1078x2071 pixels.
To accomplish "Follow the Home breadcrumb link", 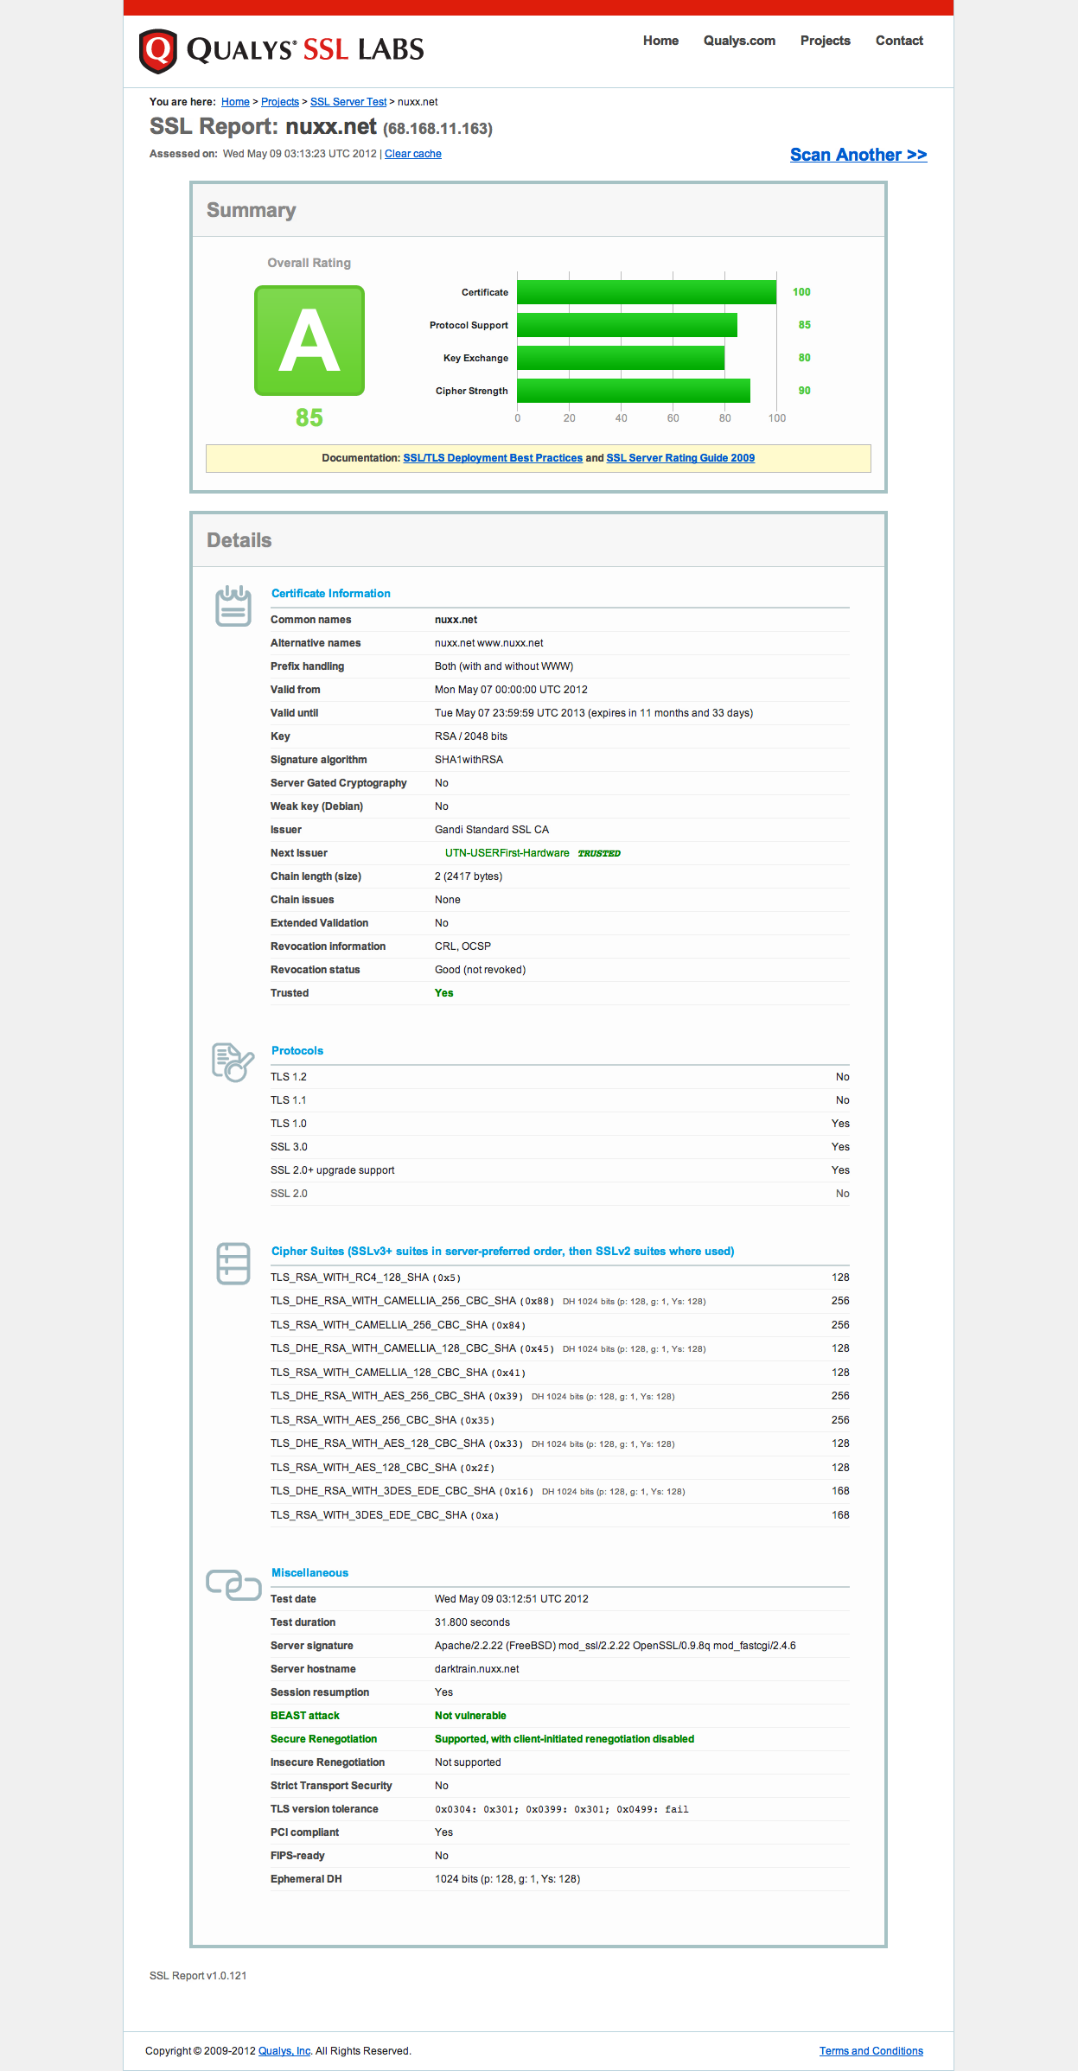I will click(235, 102).
